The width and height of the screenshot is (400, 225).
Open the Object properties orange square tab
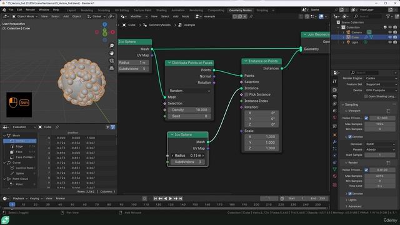[x=335, y=135]
